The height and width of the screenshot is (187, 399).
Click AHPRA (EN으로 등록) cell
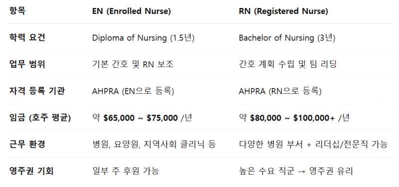pyautogui.click(x=133, y=91)
